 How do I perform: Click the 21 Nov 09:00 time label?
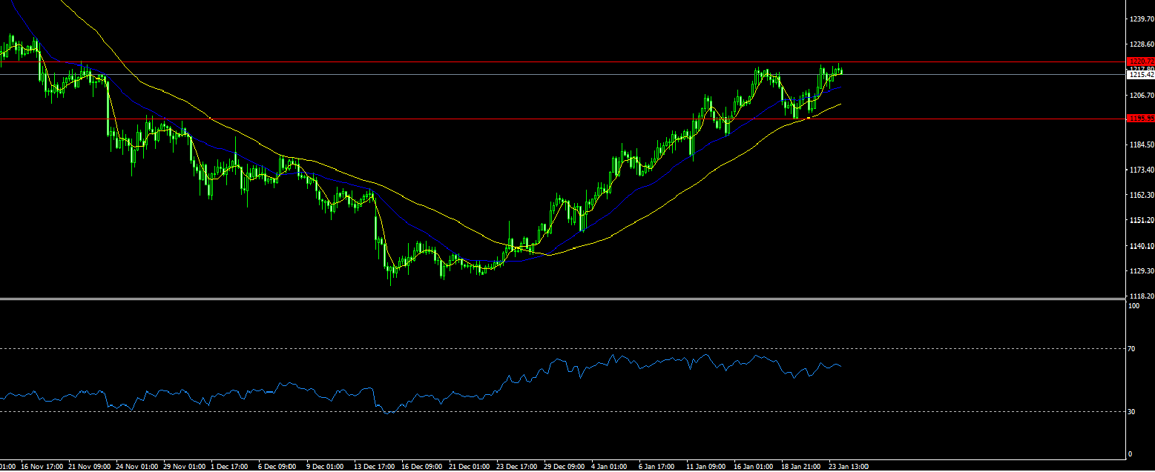[91, 467]
